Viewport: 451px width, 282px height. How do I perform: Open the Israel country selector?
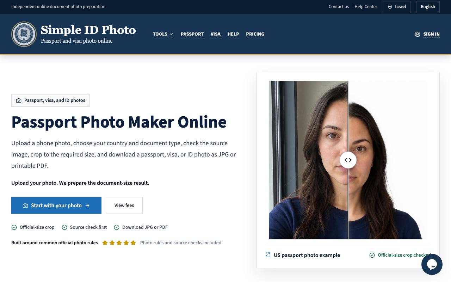click(397, 7)
